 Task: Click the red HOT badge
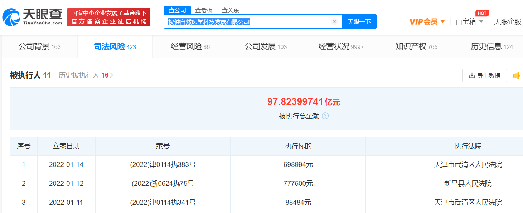[x=482, y=13]
